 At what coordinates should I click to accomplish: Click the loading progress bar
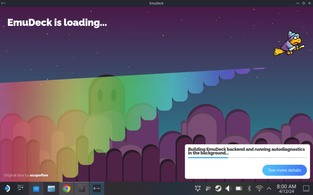pos(247,158)
